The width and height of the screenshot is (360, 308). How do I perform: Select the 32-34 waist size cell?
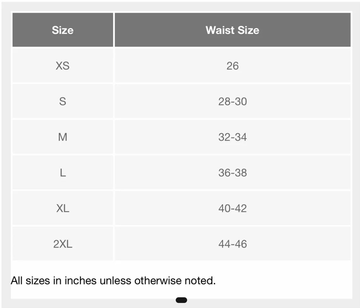[232, 137]
